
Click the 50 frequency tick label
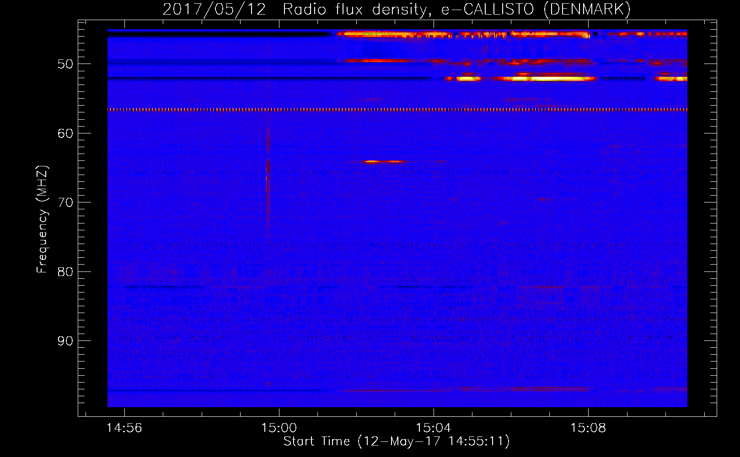tap(65, 64)
